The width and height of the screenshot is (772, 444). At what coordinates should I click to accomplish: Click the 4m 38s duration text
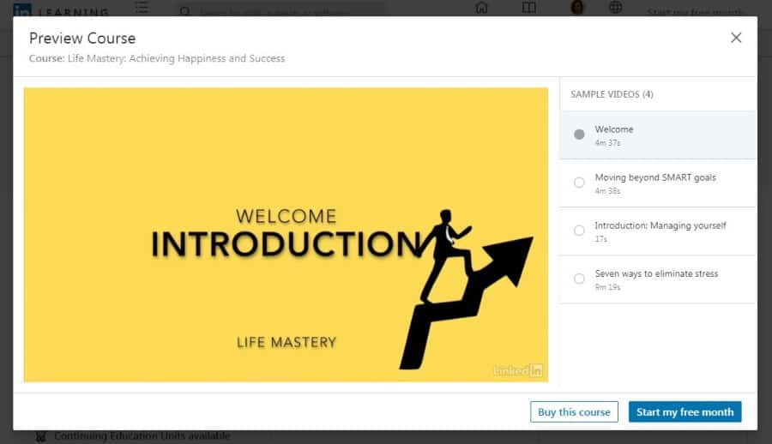click(x=607, y=191)
